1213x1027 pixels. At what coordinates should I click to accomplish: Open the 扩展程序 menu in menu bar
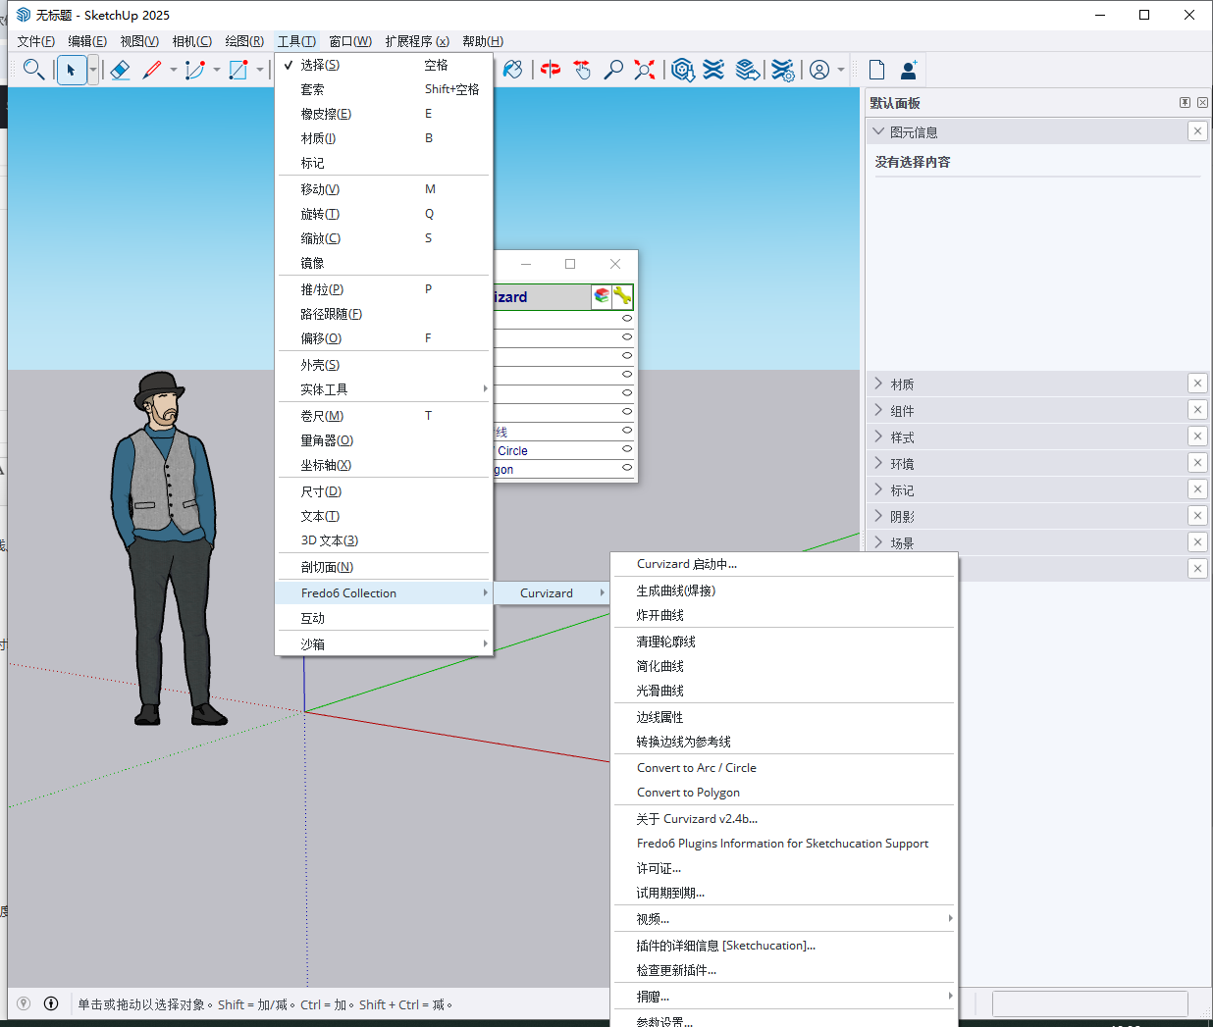coord(417,41)
